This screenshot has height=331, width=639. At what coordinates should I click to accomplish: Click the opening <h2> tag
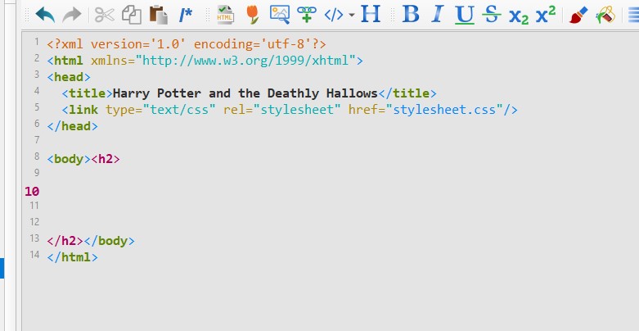coord(106,159)
